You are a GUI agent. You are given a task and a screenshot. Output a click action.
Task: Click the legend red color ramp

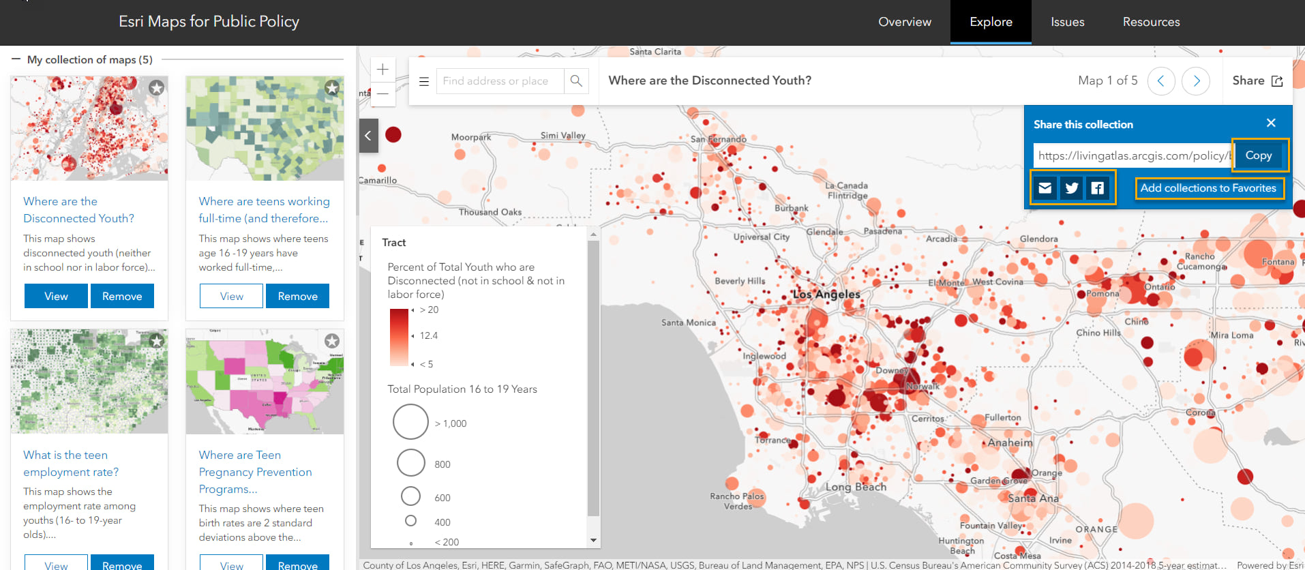(399, 337)
